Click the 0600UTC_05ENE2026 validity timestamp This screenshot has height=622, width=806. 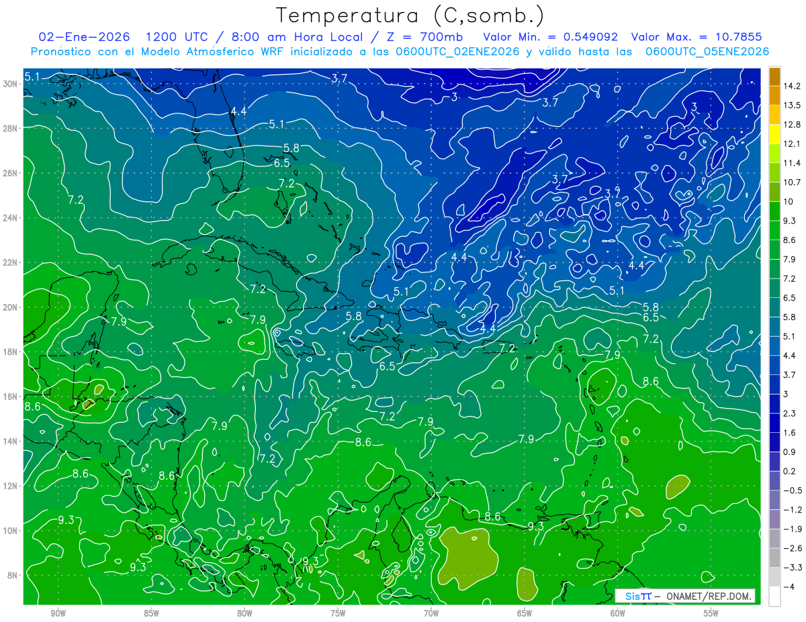(707, 51)
